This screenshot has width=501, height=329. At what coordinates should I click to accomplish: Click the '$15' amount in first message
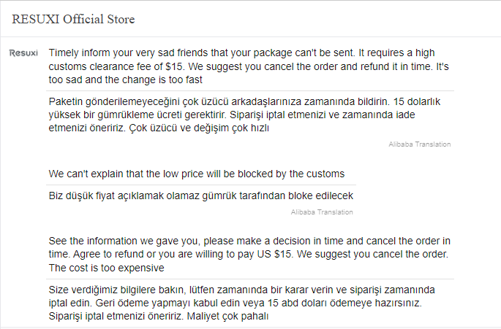click(174, 66)
